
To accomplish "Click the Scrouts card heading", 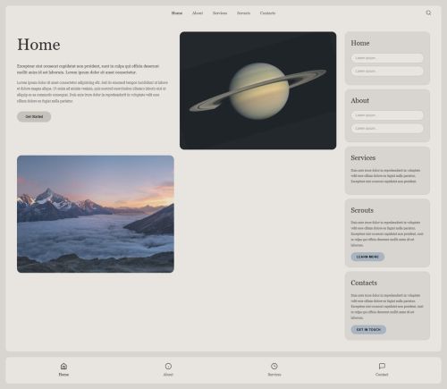I will 362,210.
